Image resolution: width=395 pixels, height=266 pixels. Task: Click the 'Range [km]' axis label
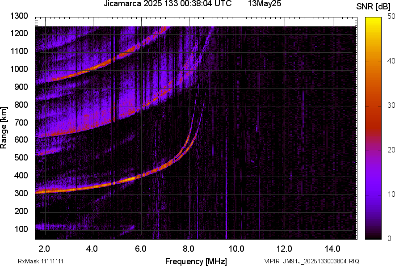pyautogui.click(x=4, y=128)
